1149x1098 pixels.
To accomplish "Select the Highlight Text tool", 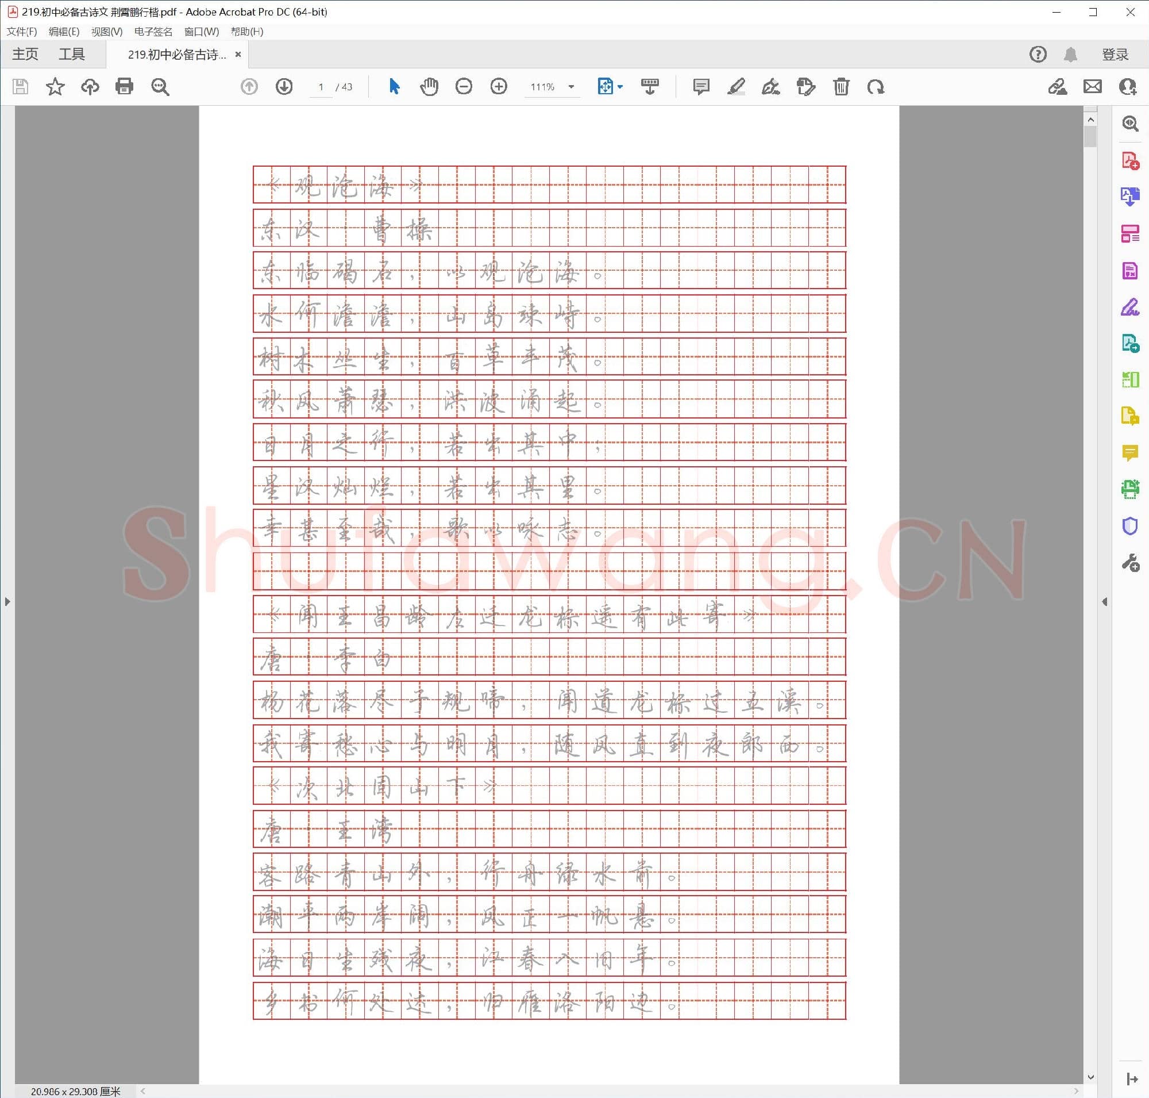I will [735, 87].
